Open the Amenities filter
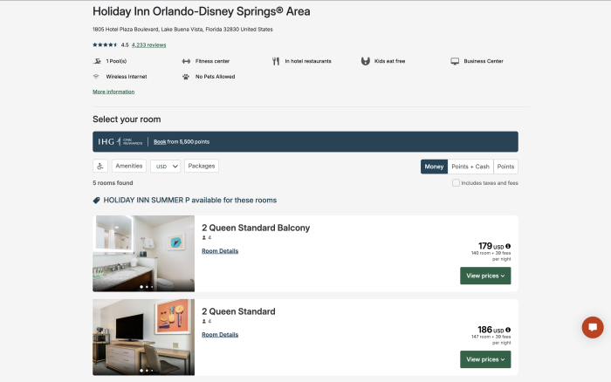Image resolution: width=611 pixels, height=382 pixels. coord(128,166)
